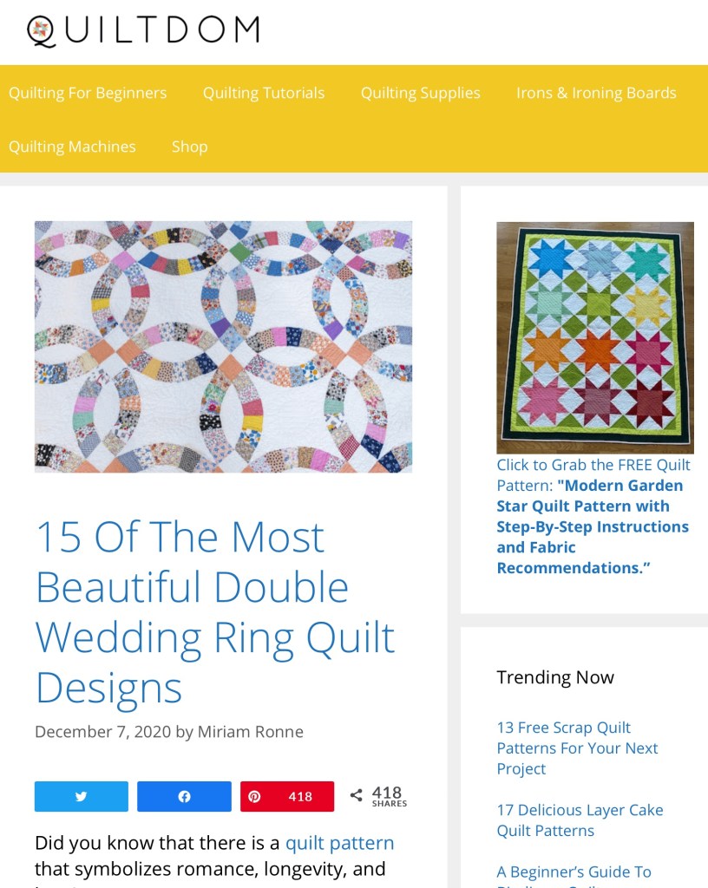Open the double wedding ring quilt image
Screen dimensions: 708x888
click(x=223, y=347)
